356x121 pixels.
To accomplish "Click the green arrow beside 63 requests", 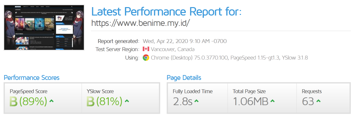I will [x=318, y=101].
